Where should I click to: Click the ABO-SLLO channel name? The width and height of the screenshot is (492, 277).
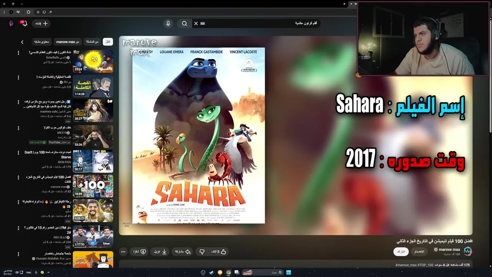point(60,237)
